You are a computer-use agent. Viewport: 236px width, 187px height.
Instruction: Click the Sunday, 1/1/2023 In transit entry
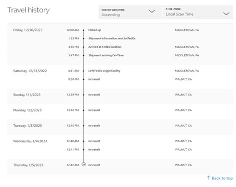94,94
